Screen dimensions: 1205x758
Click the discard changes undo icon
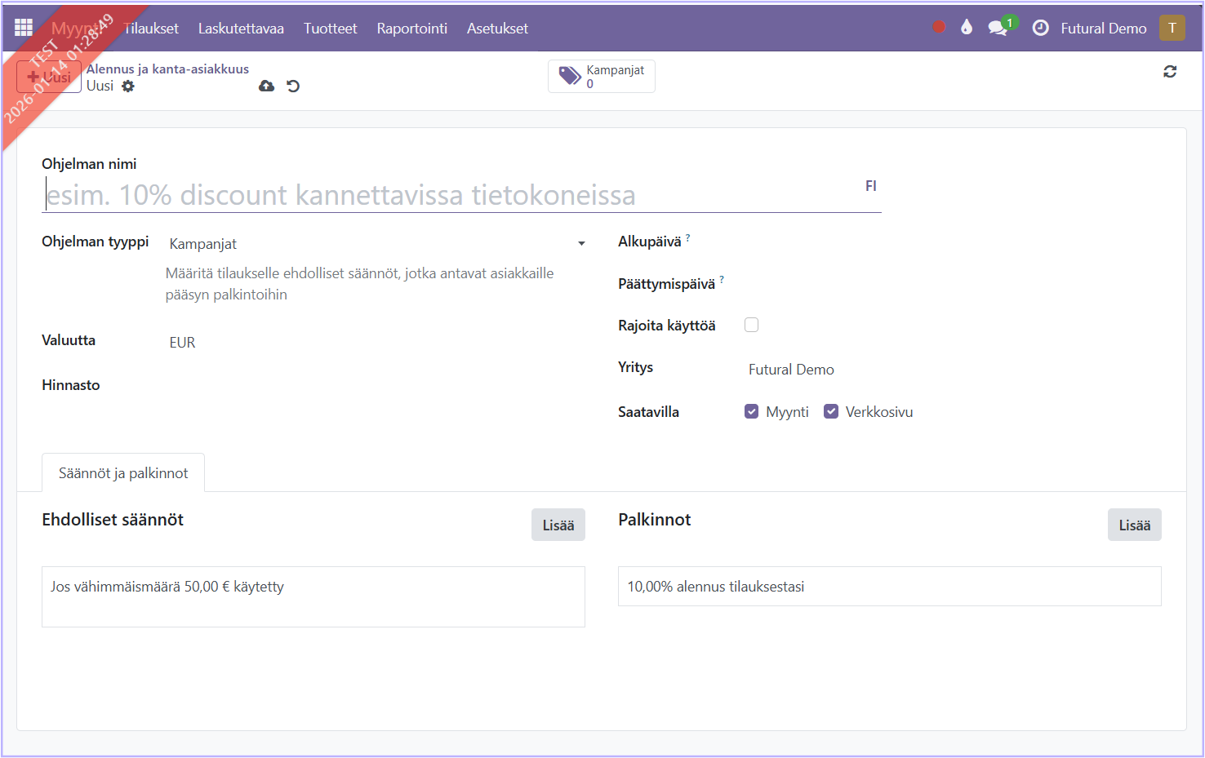(293, 86)
